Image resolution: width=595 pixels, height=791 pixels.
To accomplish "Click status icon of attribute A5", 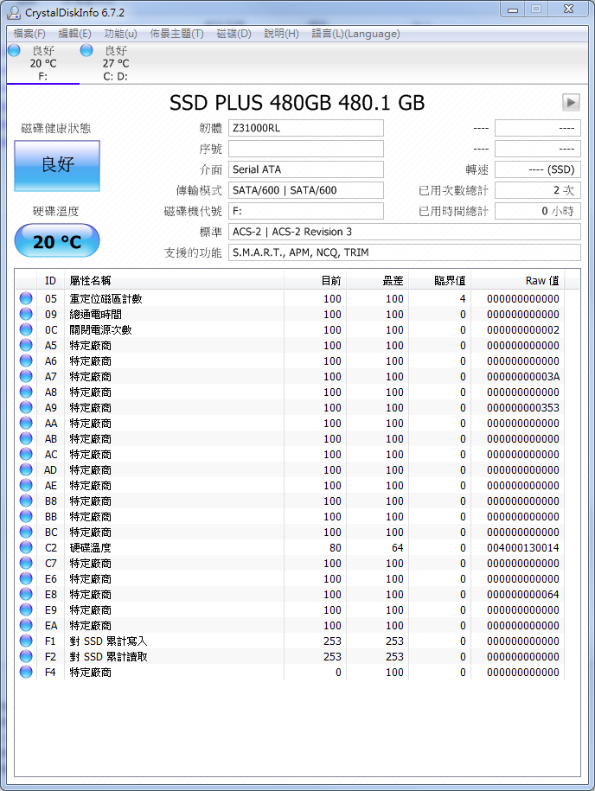I will coord(26,346).
